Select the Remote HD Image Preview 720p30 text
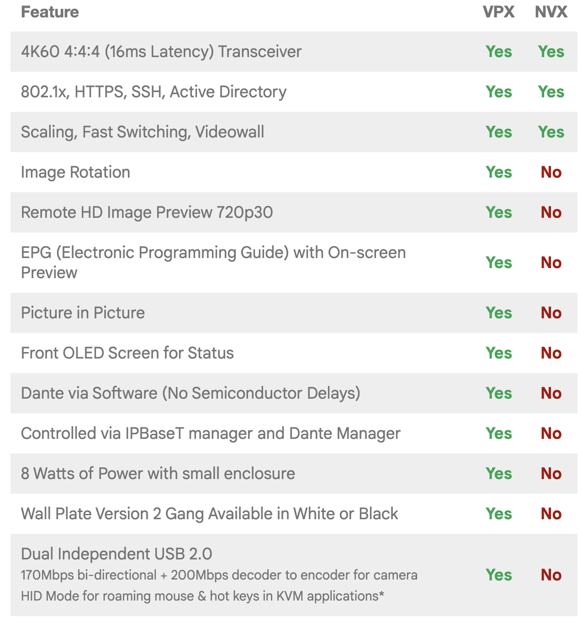Viewport: 582px width, 622px height. [x=146, y=213]
